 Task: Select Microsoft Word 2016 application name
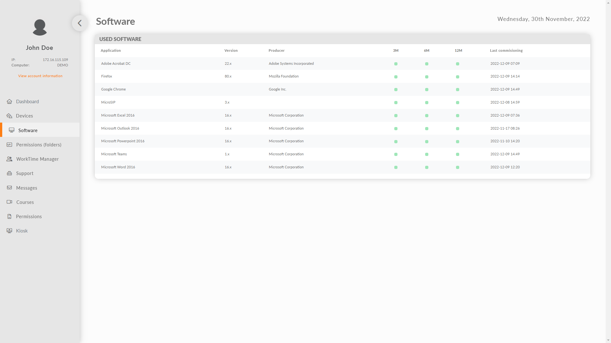point(118,167)
